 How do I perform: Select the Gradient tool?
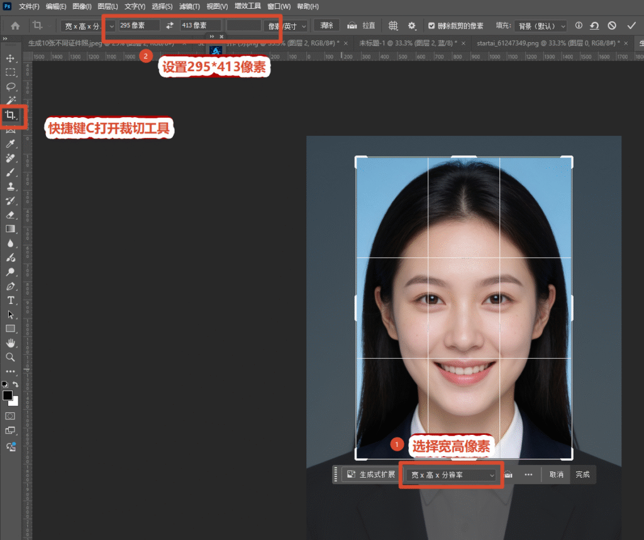(10, 229)
